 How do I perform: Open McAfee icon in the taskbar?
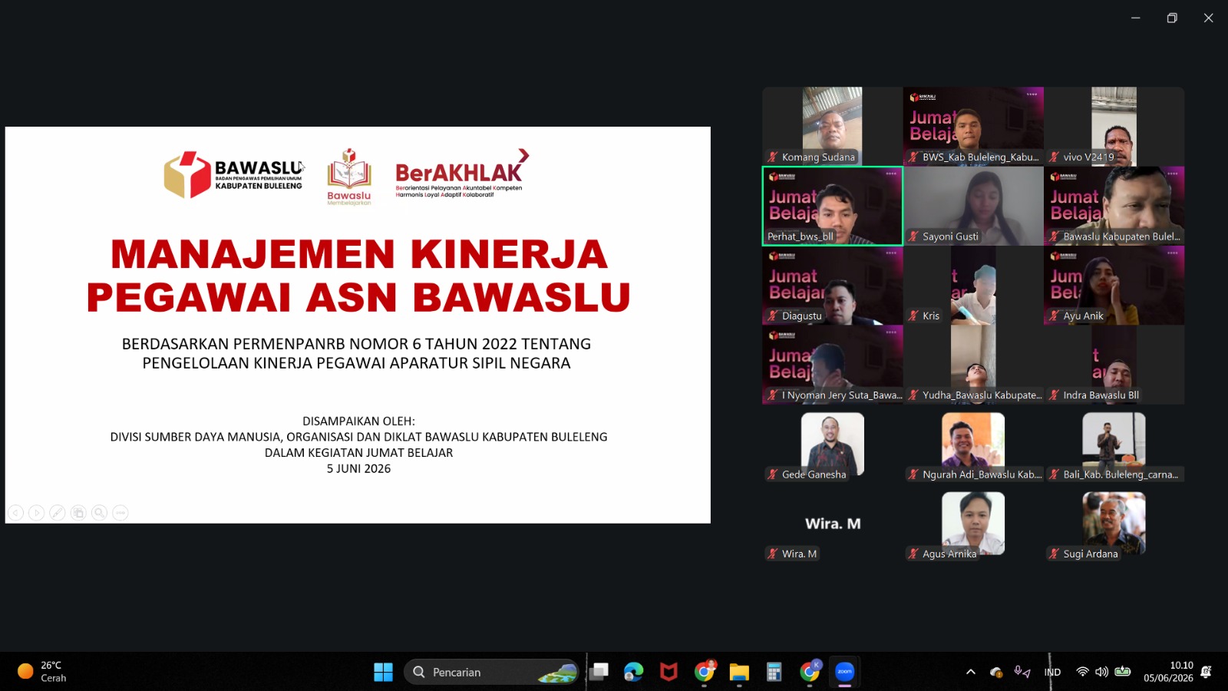[668, 672]
